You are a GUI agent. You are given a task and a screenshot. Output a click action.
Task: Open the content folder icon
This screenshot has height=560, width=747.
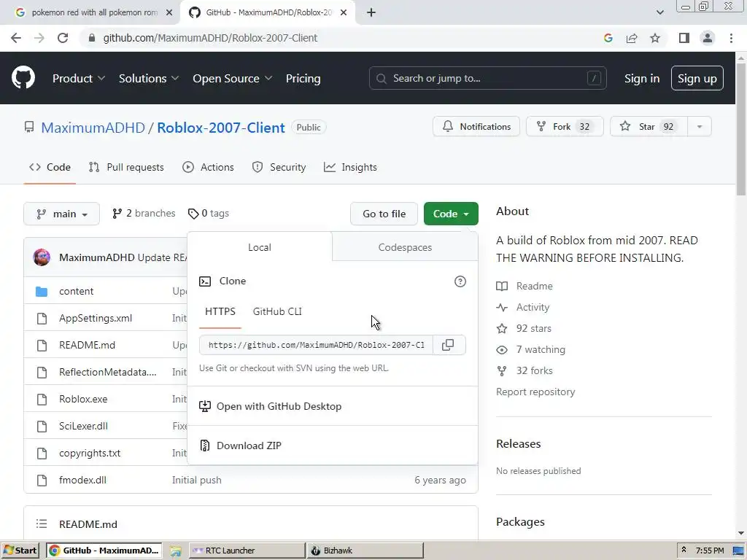pos(42,292)
